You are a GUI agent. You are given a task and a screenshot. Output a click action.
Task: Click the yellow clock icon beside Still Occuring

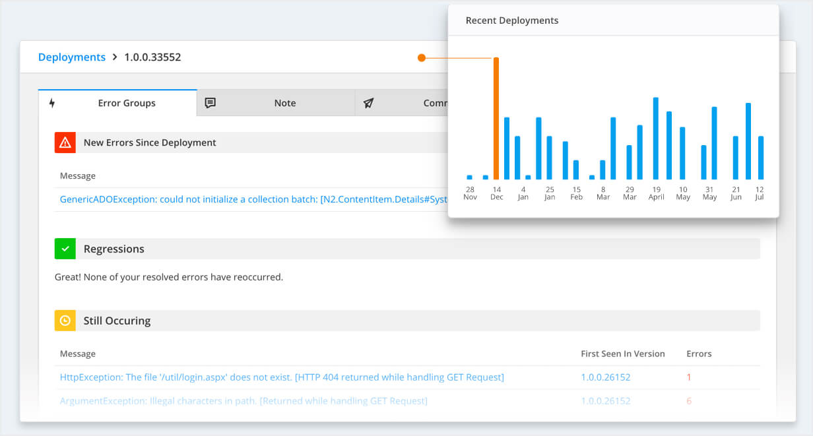pyautogui.click(x=65, y=320)
